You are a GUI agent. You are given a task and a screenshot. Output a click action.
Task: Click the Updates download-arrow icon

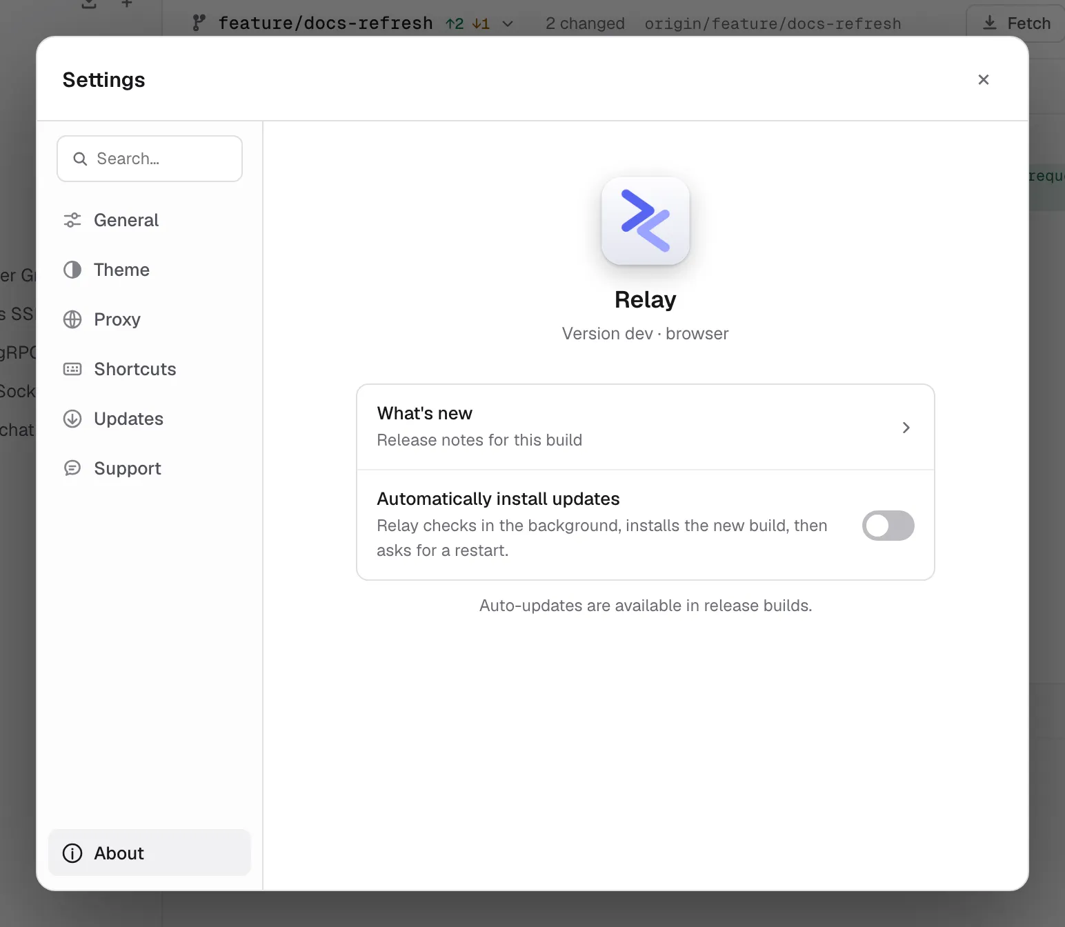click(x=72, y=419)
